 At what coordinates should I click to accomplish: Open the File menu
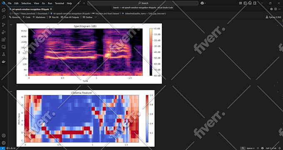10,3
